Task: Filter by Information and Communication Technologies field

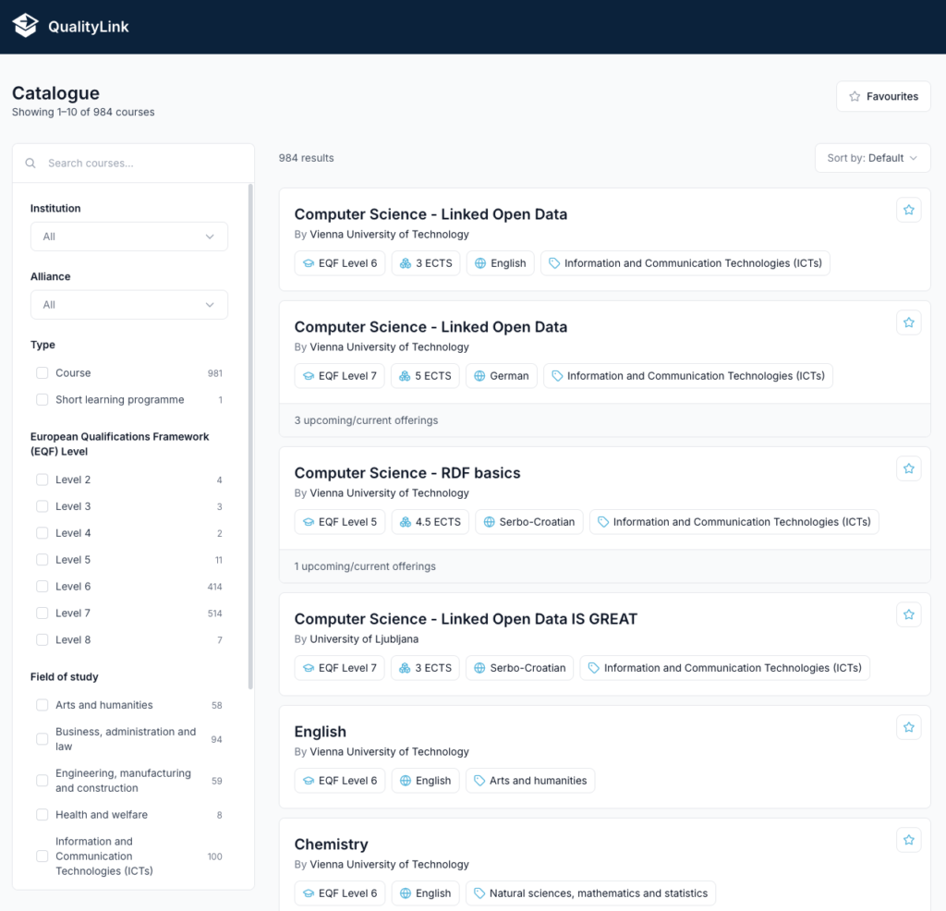Action: (42, 856)
